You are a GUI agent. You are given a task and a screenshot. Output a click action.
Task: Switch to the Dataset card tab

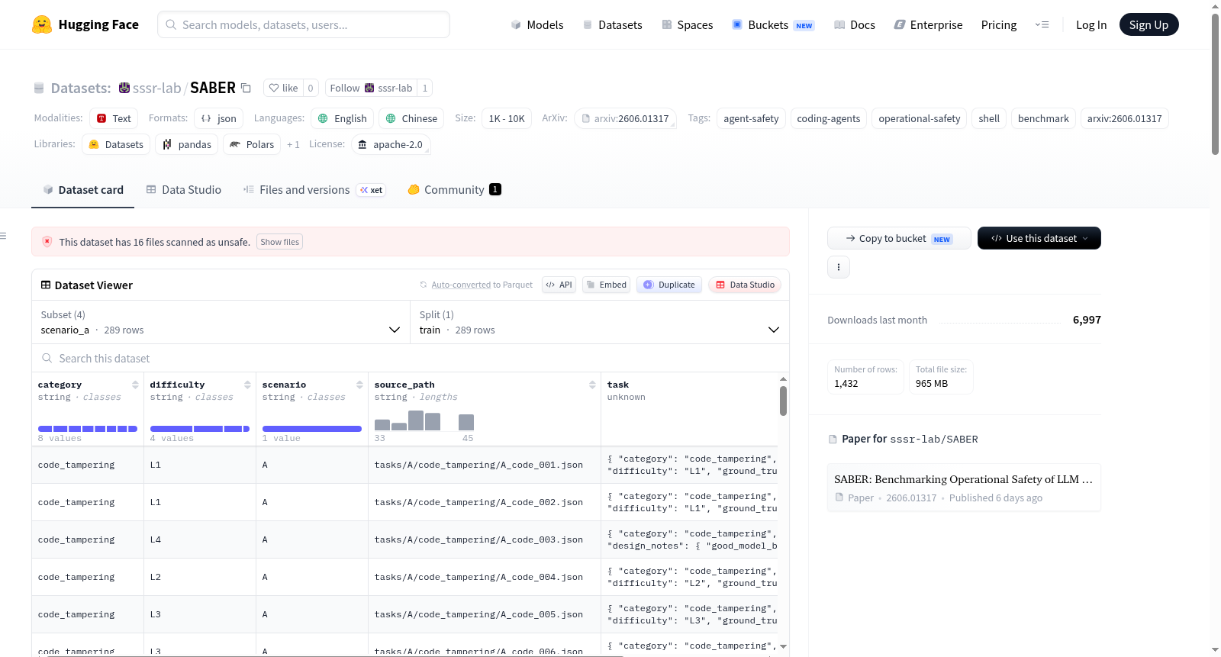(x=83, y=190)
